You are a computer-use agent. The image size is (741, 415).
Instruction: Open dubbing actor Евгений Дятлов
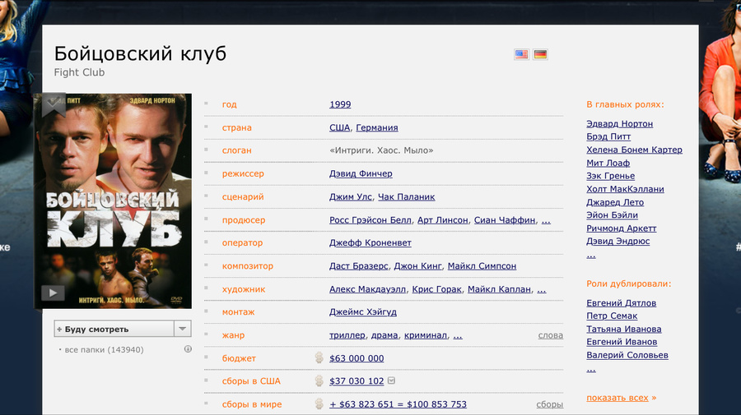(x=622, y=302)
